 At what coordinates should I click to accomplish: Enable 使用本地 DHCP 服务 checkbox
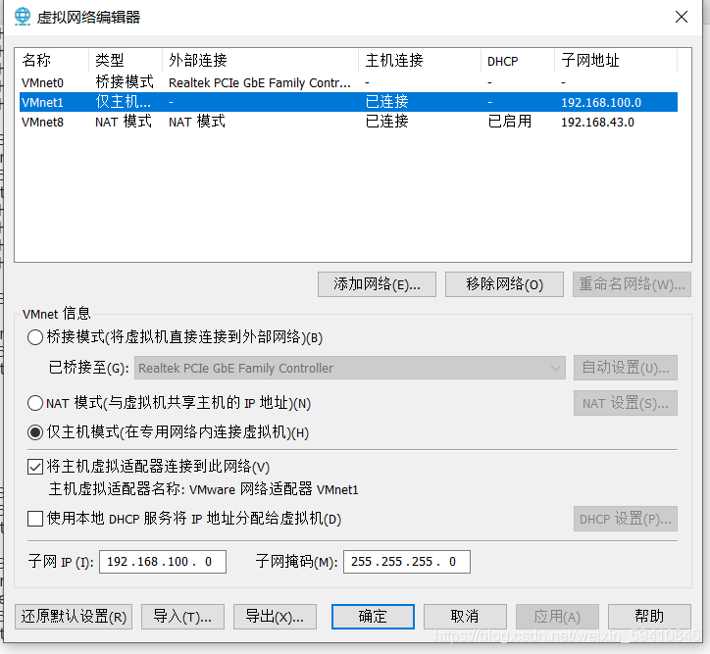point(35,519)
